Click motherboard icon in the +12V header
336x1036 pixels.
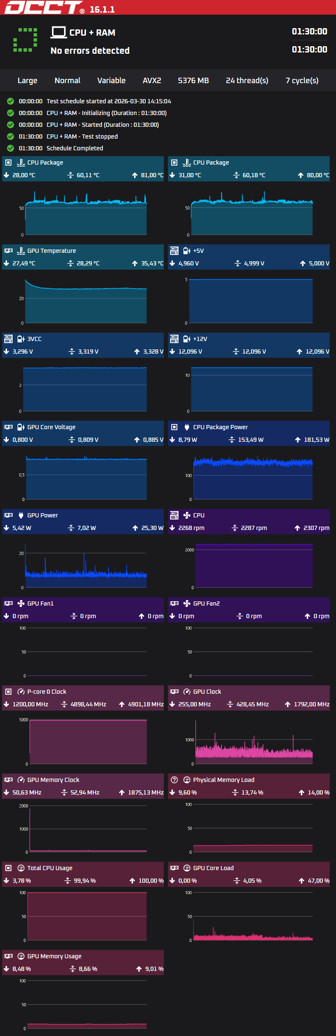[174, 339]
